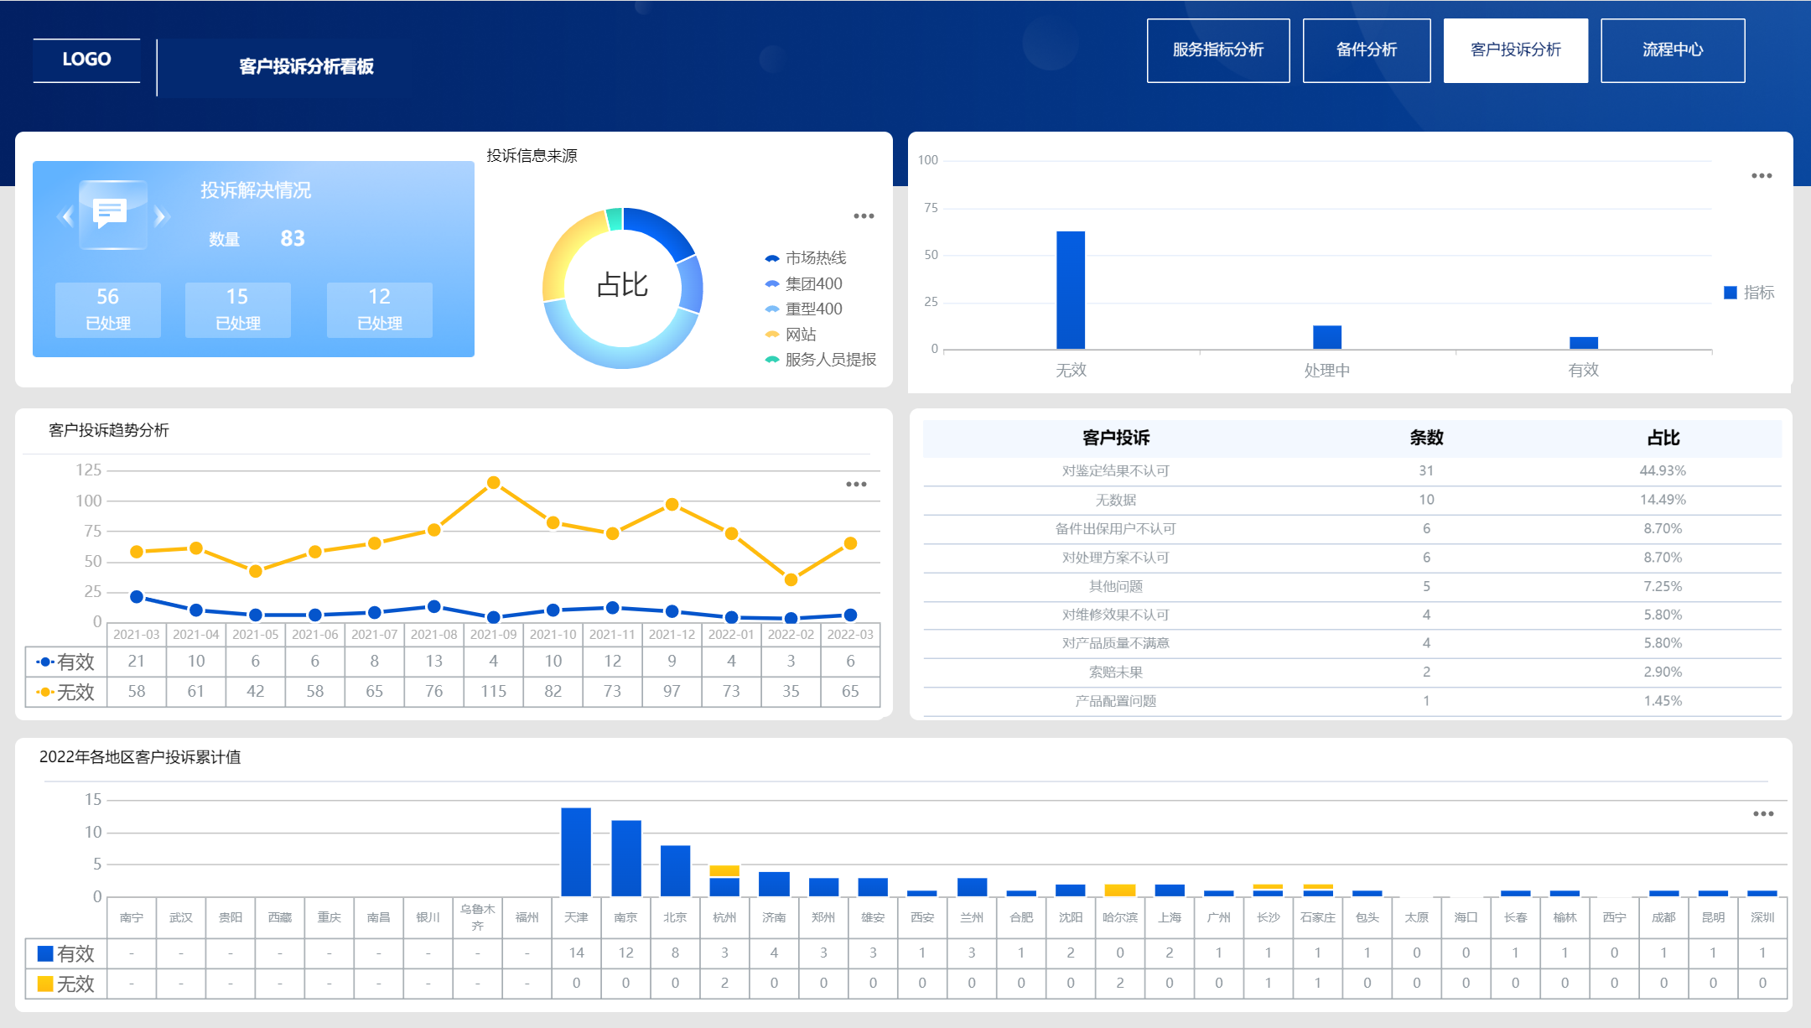Click the LOGO in the header
The image size is (1811, 1028).
[86, 60]
